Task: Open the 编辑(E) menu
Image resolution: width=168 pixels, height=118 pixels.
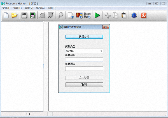Action: coord(17,8)
